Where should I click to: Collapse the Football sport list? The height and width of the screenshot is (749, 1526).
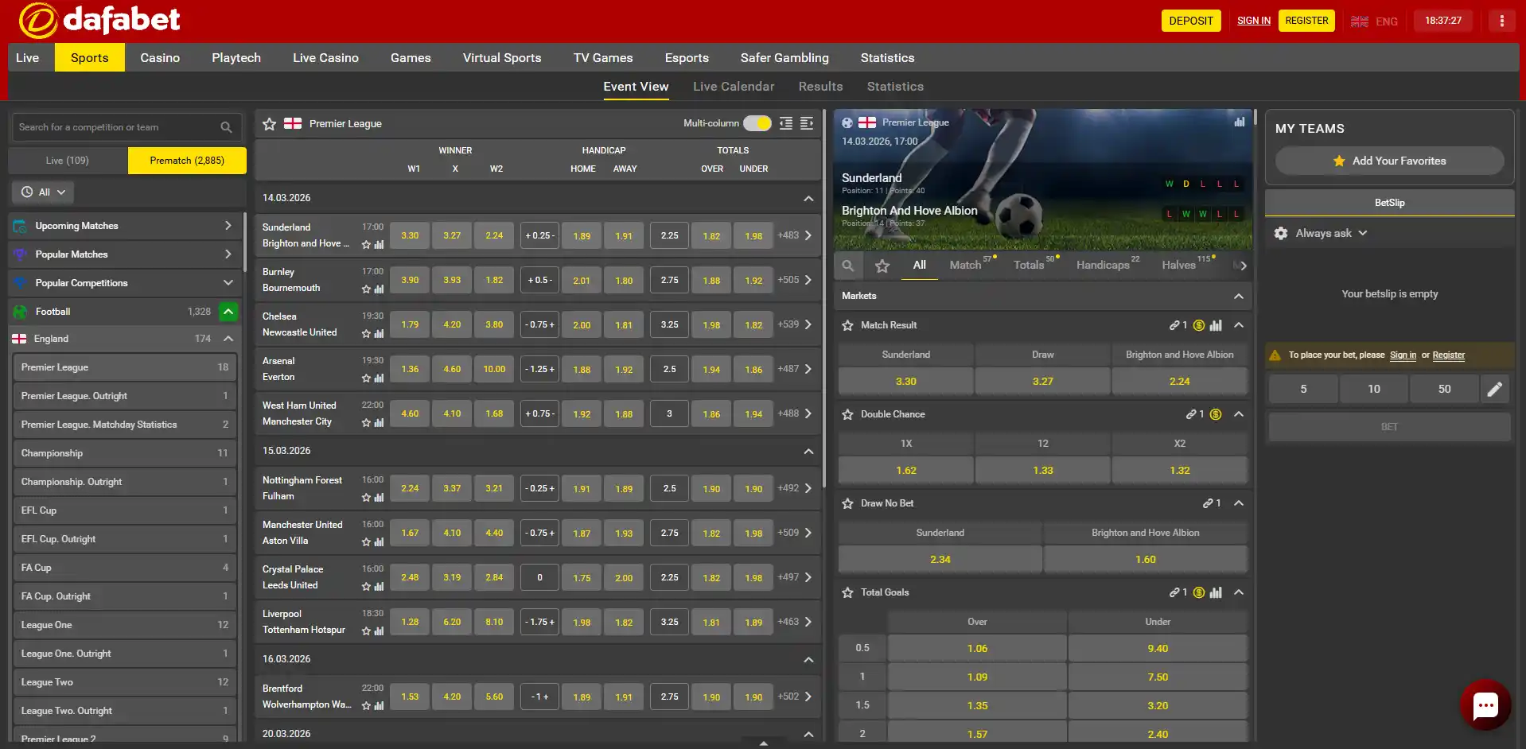[228, 312]
